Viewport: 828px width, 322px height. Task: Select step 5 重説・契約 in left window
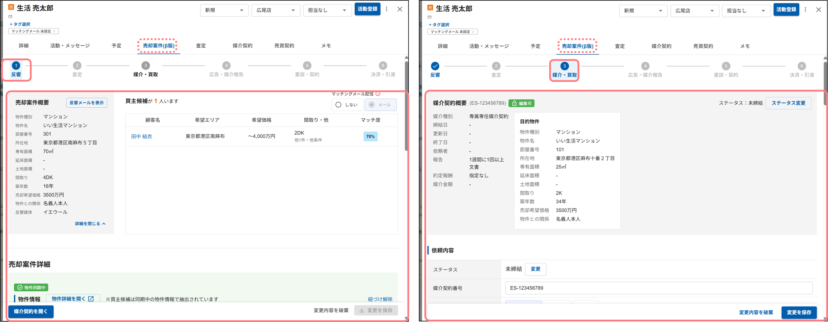(307, 69)
